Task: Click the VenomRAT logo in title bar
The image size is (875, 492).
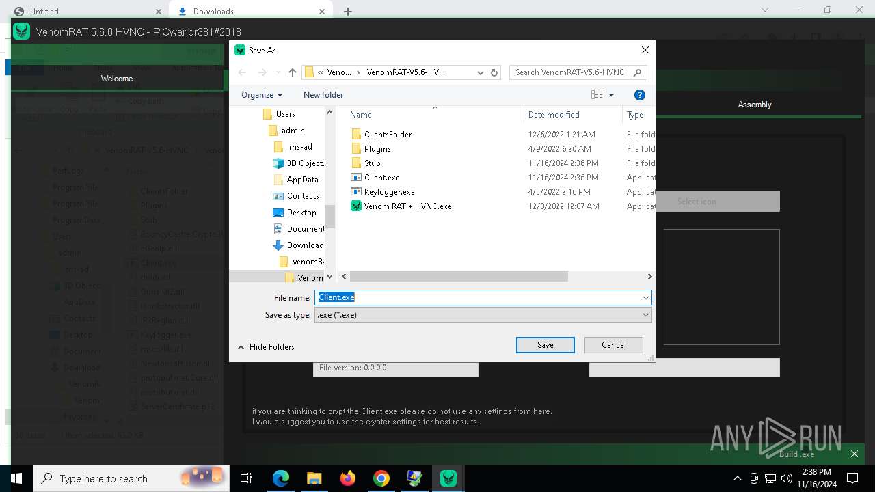Action: tap(22, 31)
